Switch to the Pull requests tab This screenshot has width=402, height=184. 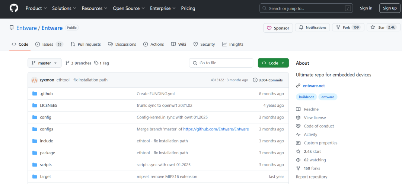click(86, 44)
